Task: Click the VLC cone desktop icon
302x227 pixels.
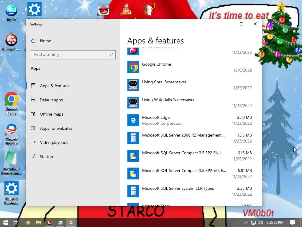Action: pos(126,10)
